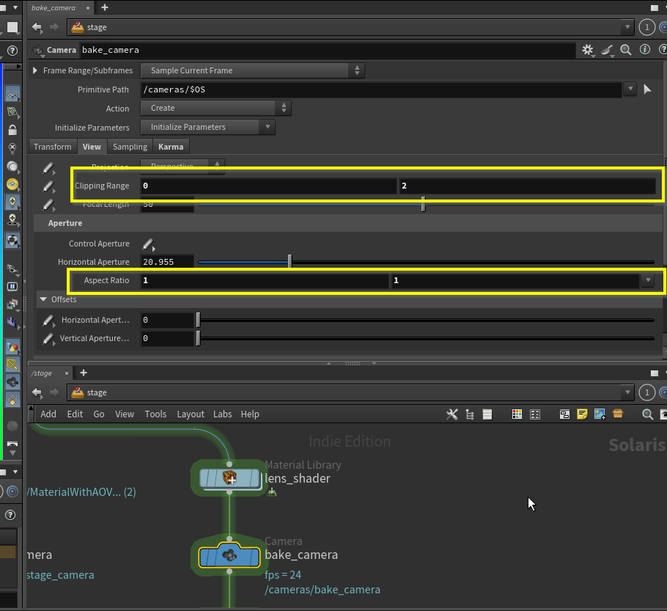
Task: Add a background image to network
Action: pos(600,414)
